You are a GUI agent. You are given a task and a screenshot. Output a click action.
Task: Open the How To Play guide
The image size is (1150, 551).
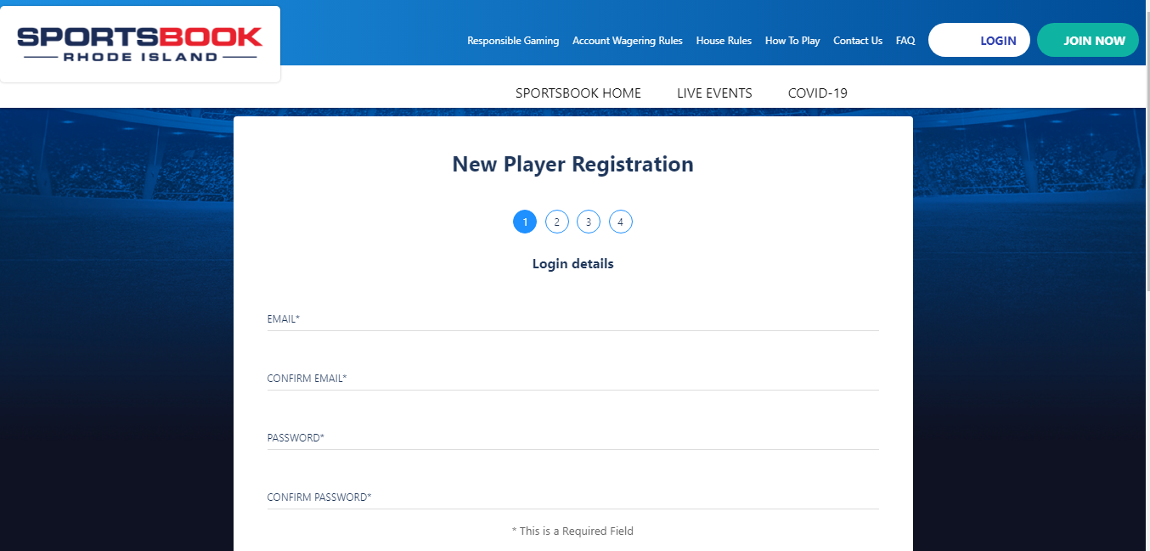pos(792,41)
